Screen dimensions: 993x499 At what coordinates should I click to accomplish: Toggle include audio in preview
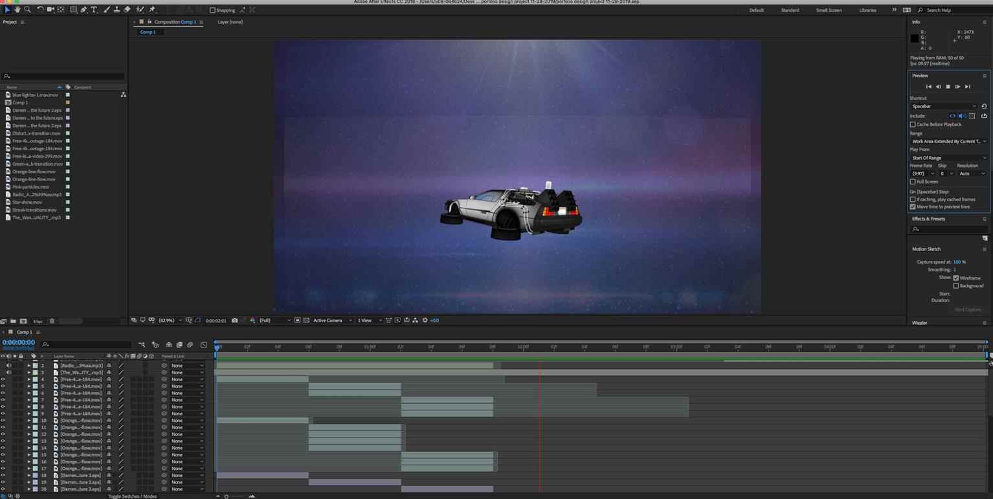tap(962, 116)
